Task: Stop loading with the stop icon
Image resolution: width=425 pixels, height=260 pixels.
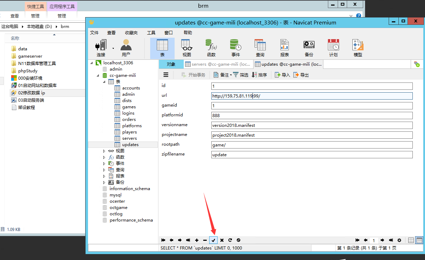Action: pyautogui.click(x=239, y=240)
